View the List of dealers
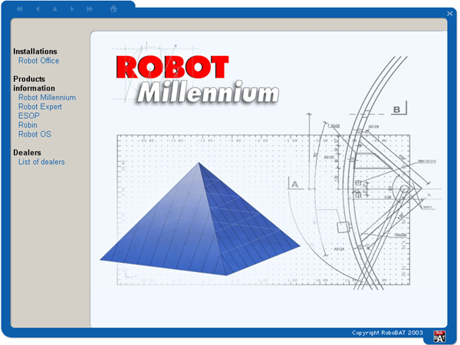The height and width of the screenshot is (345, 460). coord(41,162)
